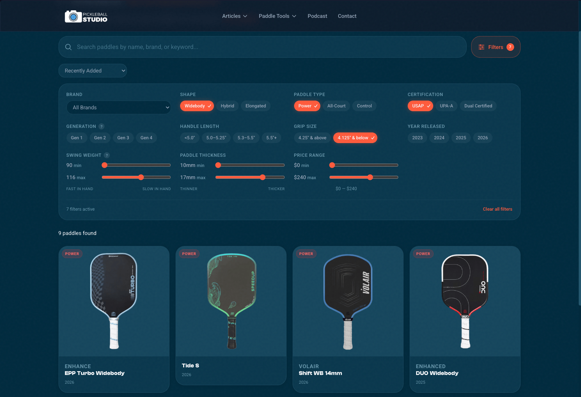Image resolution: width=581 pixels, height=397 pixels.
Task: Click the price range max slider handle
Action: click(x=370, y=177)
